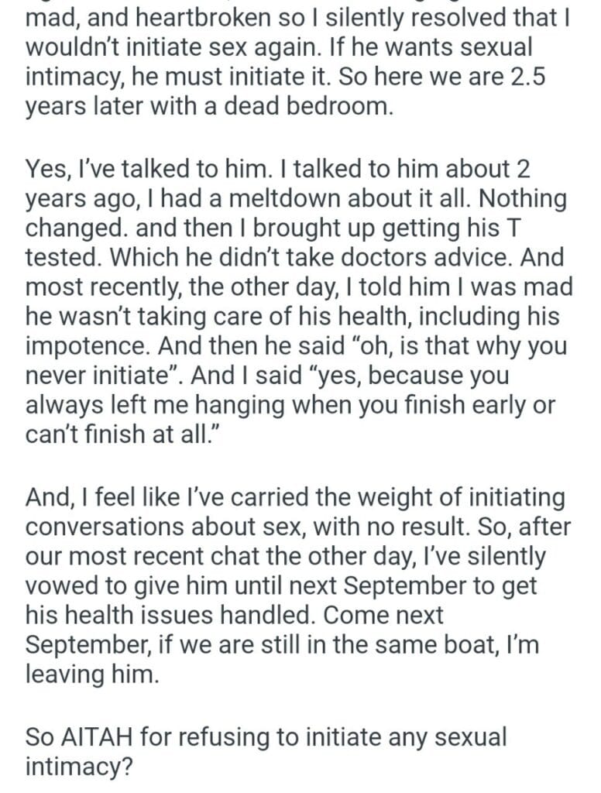Click the opening words "Yes, I've talked"

pos(111,170)
